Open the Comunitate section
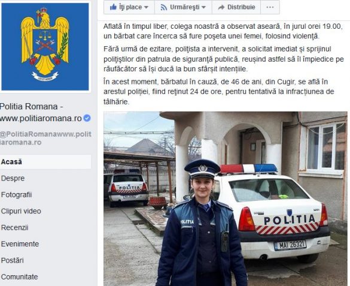350x286 pixels. pyautogui.click(x=19, y=277)
